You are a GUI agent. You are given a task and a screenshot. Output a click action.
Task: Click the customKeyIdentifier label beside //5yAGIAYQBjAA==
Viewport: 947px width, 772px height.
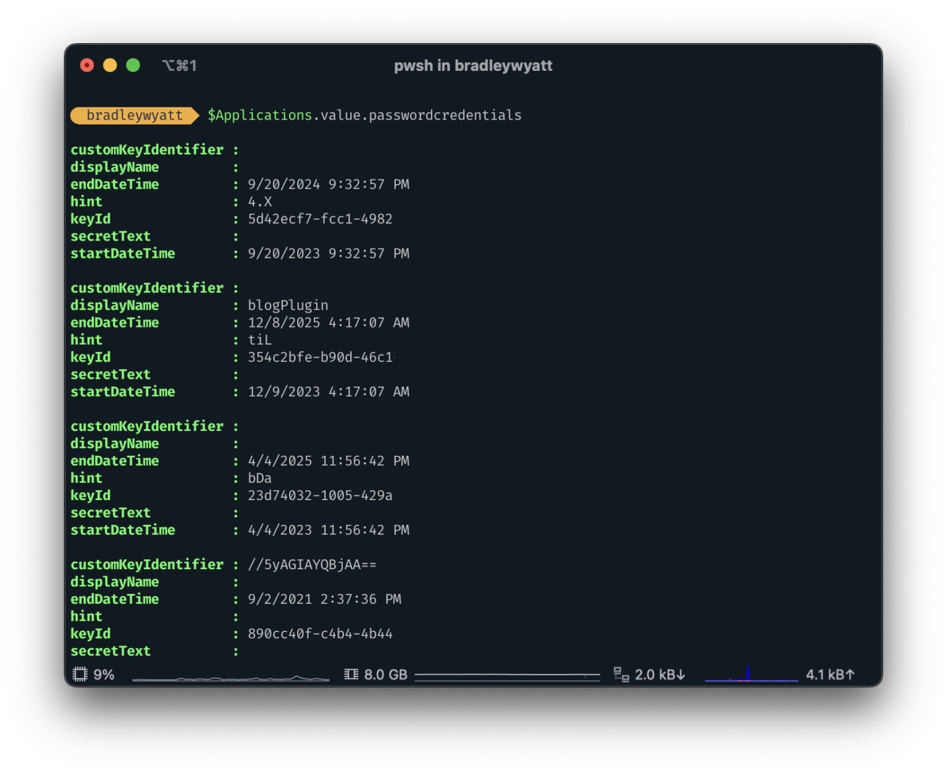[147, 564]
